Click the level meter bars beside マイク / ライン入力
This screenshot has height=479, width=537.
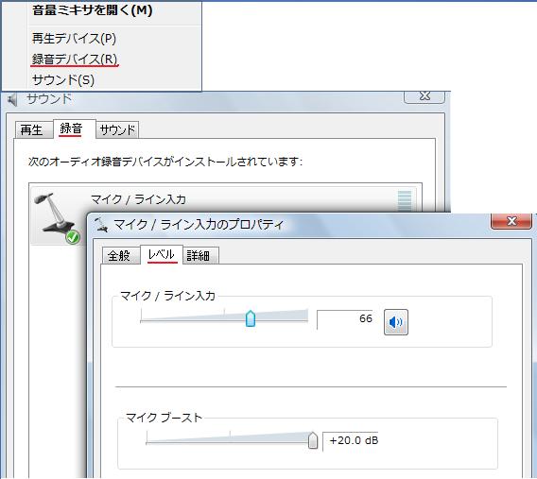click(x=405, y=201)
